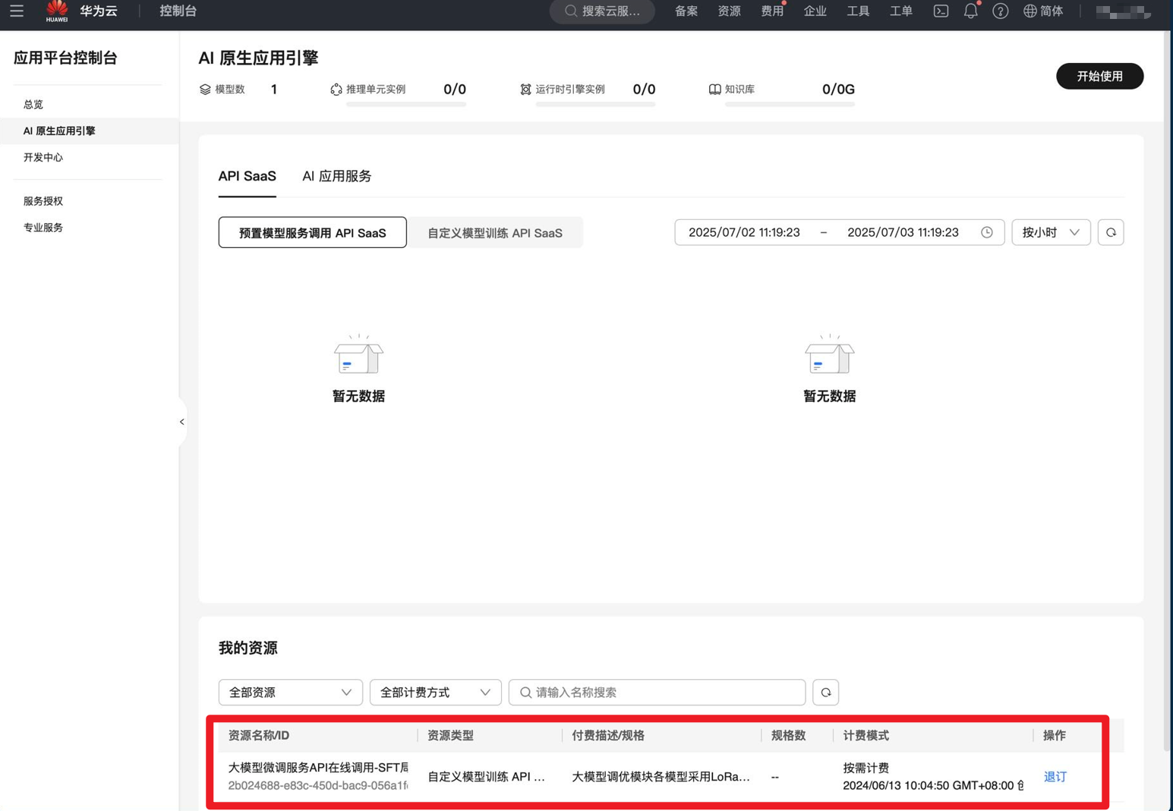Click the knowledge base book icon

tap(714, 90)
